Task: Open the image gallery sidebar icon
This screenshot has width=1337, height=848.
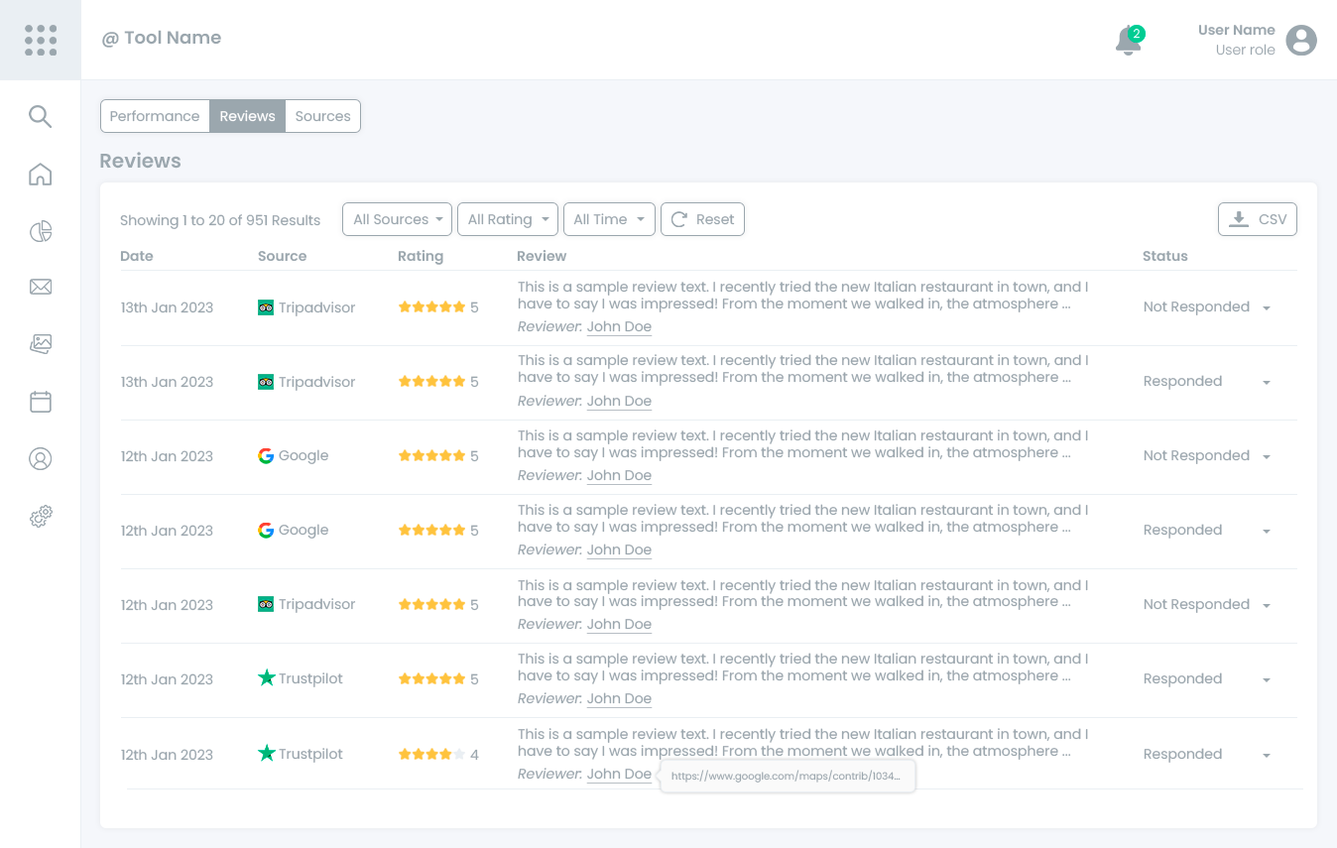Action: click(40, 344)
